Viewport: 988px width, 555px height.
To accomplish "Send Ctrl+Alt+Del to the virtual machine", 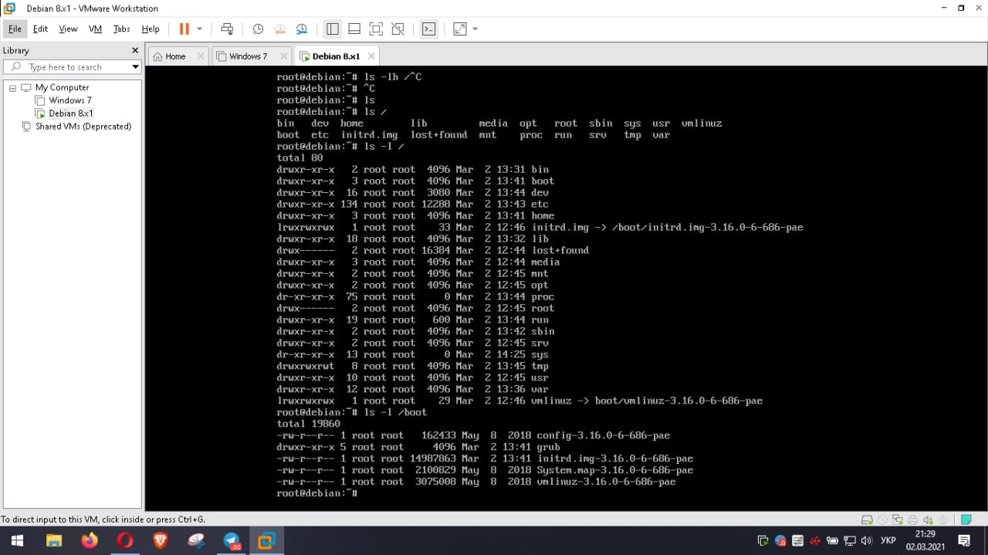I will (227, 29).
